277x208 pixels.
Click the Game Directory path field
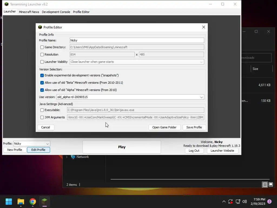click(x=137, y=47)
